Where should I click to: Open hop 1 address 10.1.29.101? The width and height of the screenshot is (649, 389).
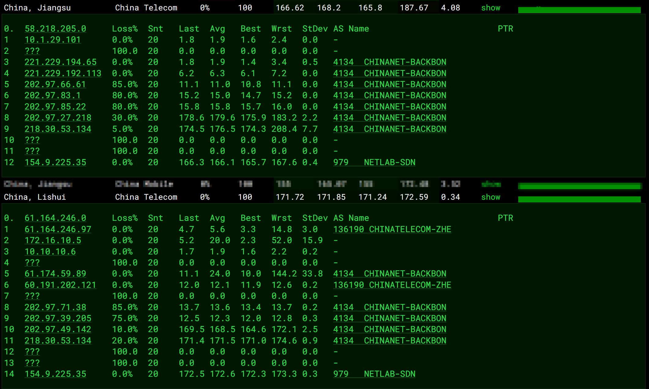[53, 40]
